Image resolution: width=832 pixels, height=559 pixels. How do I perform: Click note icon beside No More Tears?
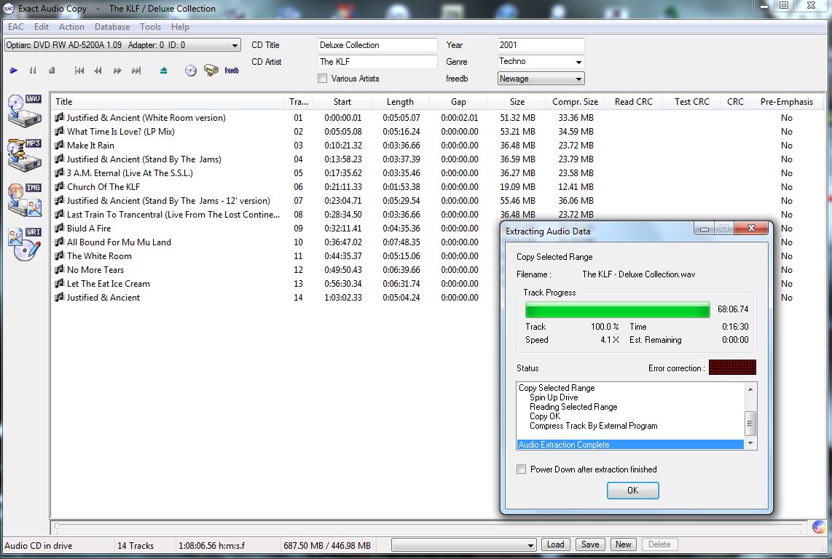[60, 269]
